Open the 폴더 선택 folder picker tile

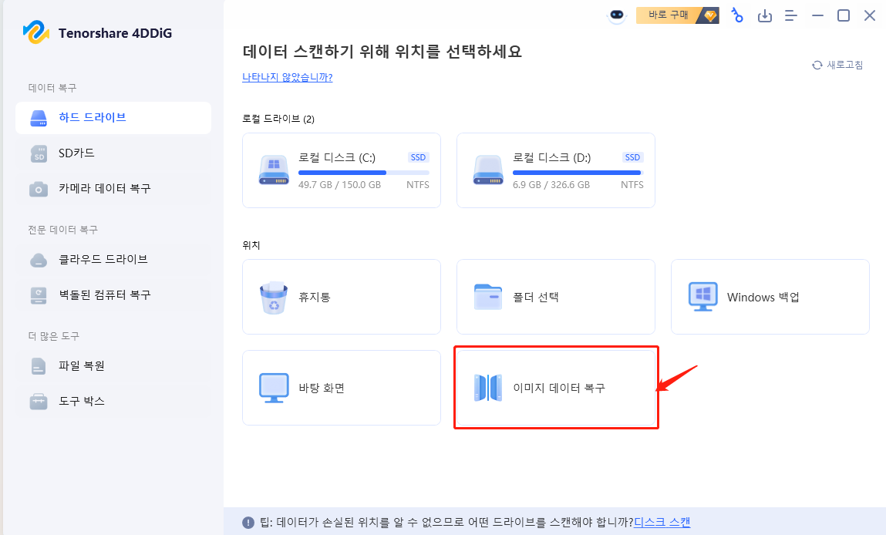(x=555, y=297)
